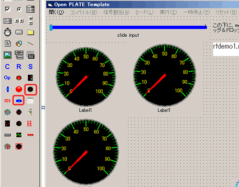Click the middle of the blue slide input track
Screen dimensions: 239x187
point(128,27)
